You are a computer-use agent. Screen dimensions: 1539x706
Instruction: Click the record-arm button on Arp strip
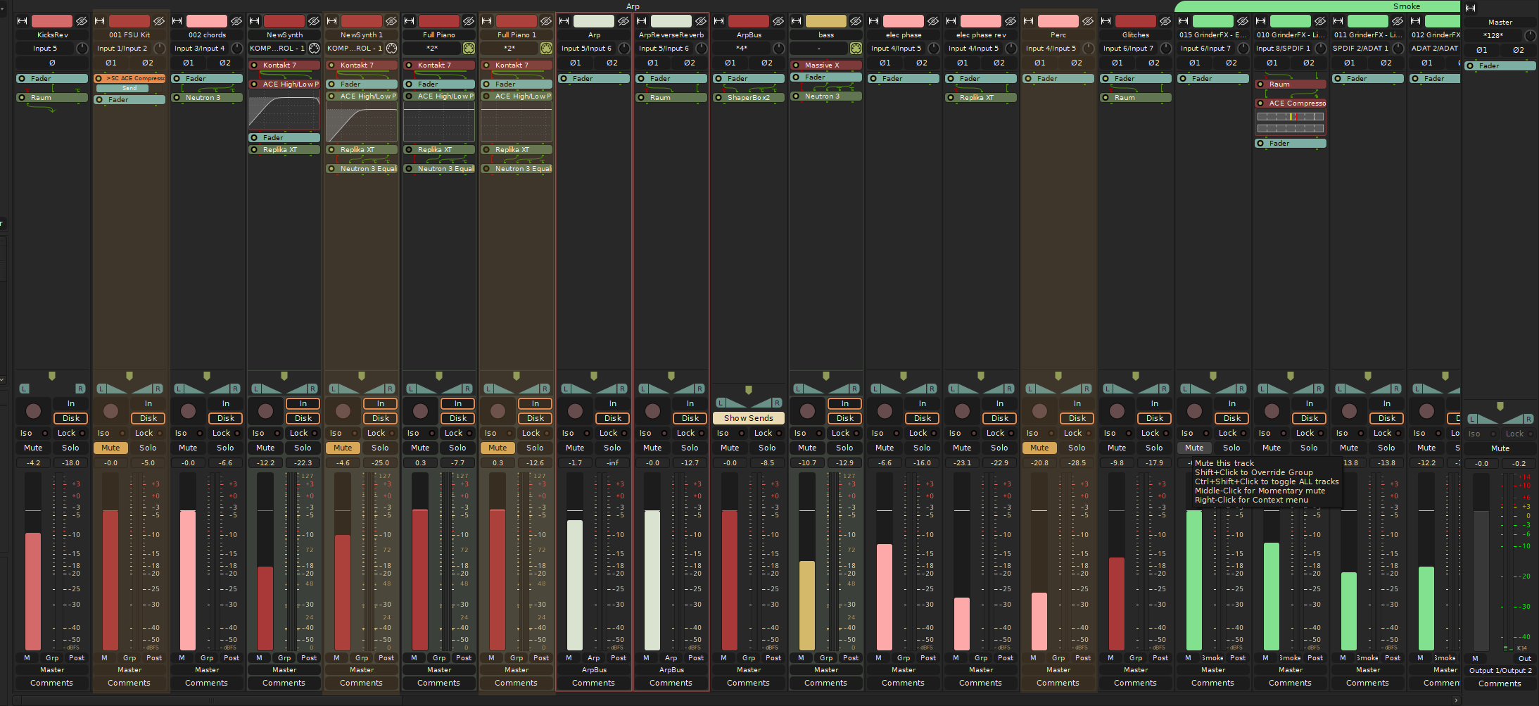[575, 411]
